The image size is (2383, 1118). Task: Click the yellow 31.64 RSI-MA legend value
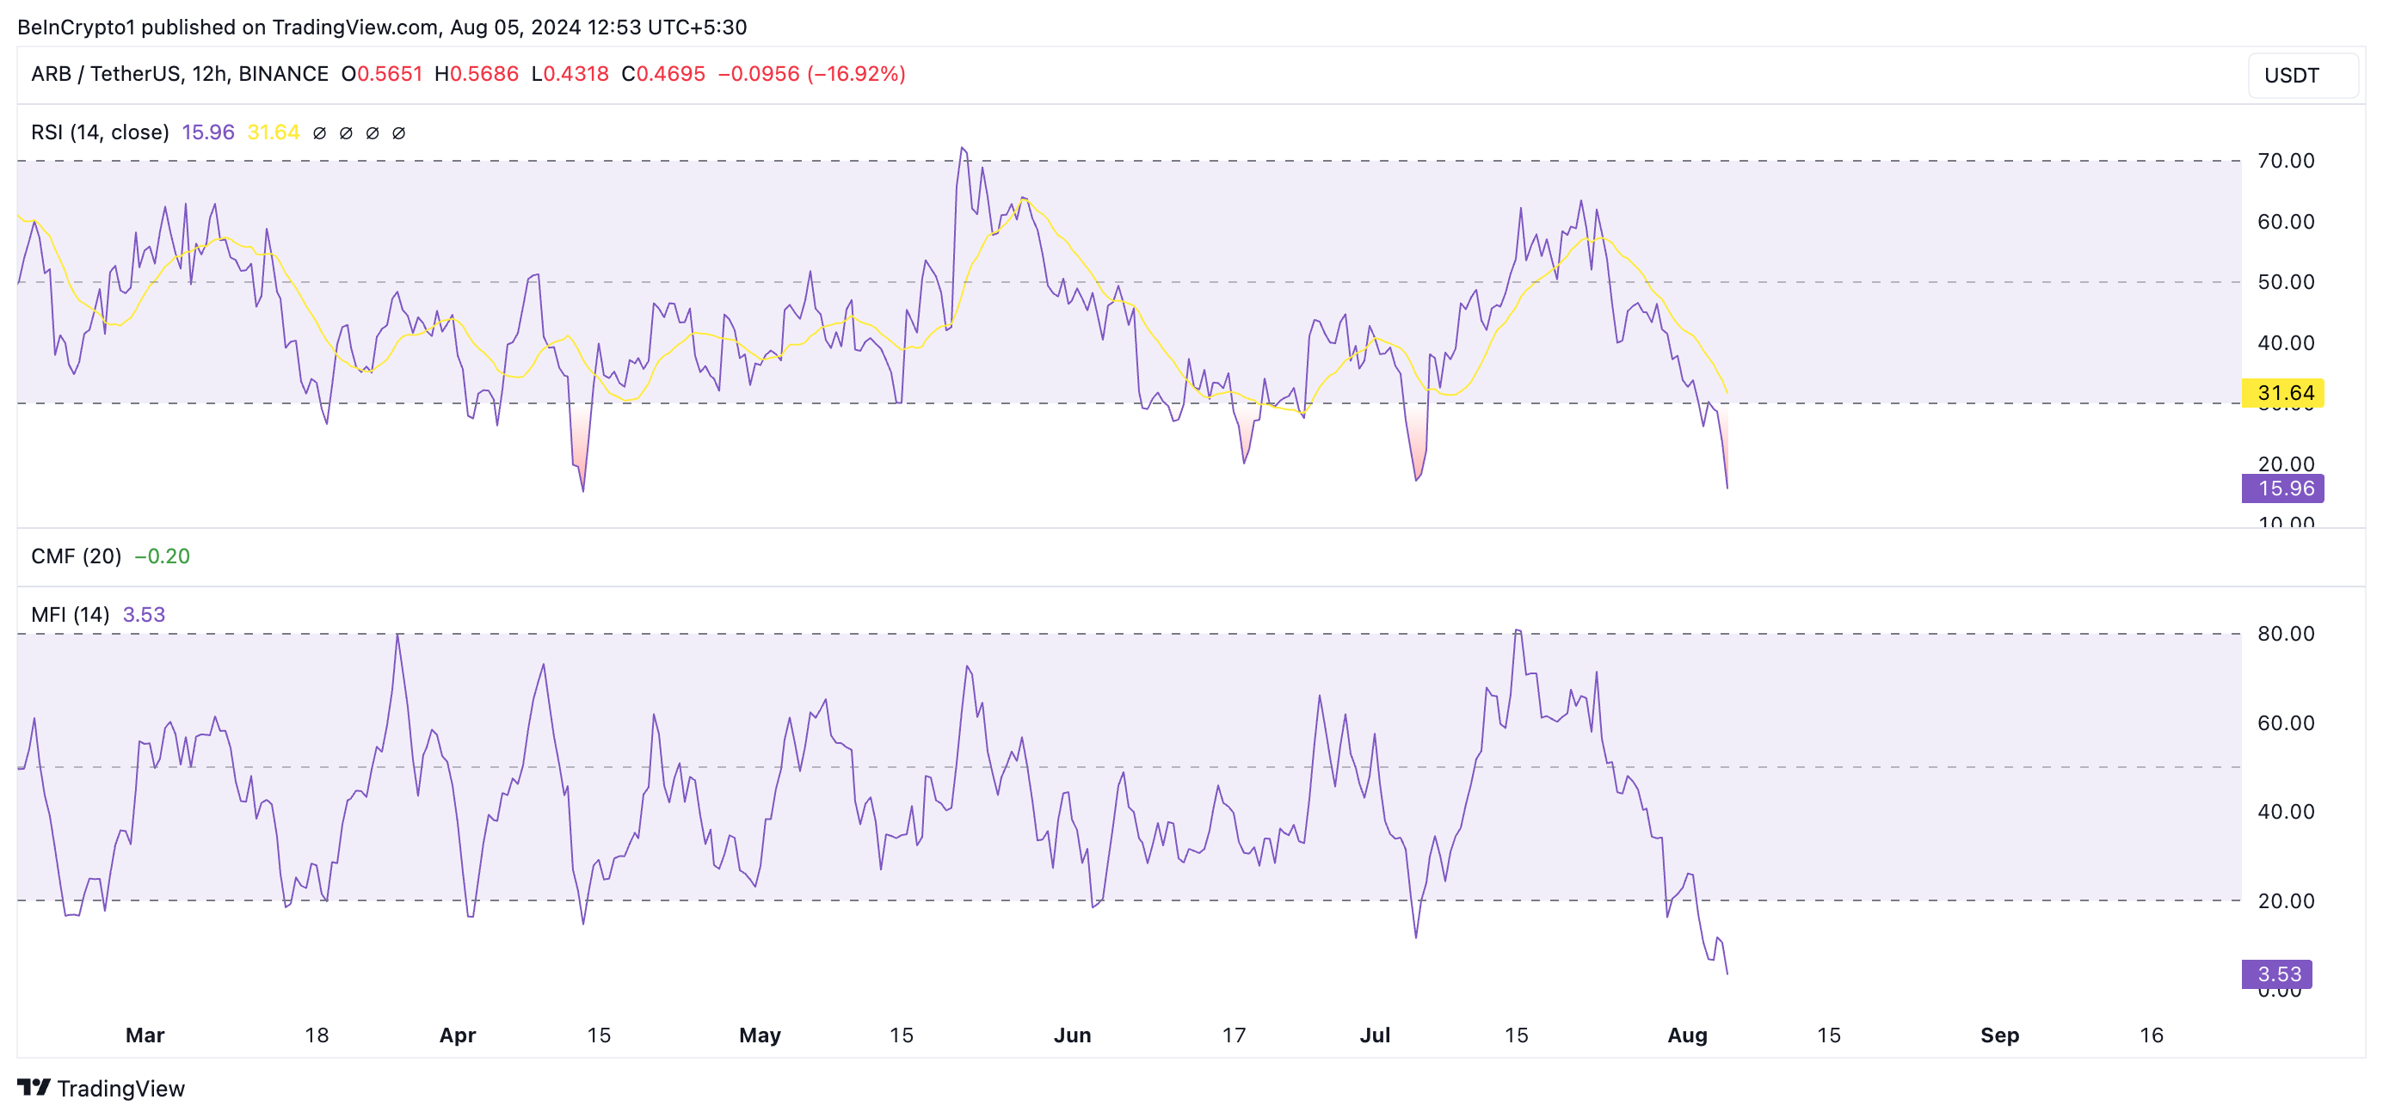coord(273,132)
